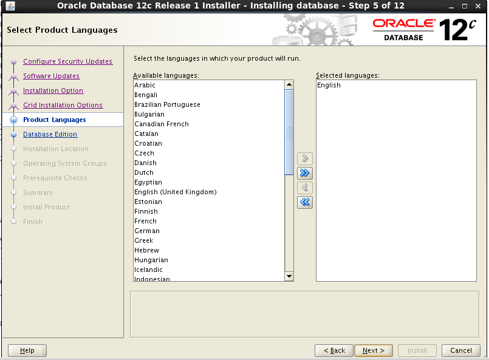This screenshot has height=360, width=489.
Task: Click the single left-arrow to remove a language
Action: pos(304,188)
